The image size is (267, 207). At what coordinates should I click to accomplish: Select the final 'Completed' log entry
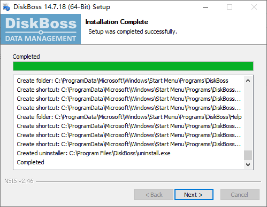coord(30,162)
